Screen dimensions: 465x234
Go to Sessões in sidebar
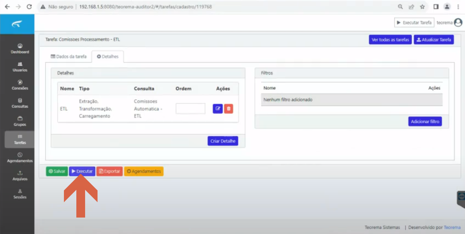coord(20,194)
